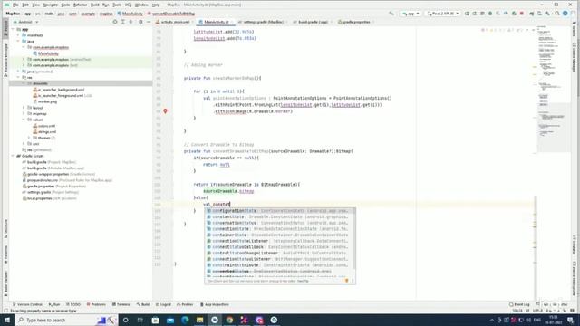580x326 pixels.
Task: Collapse the res folder node
Action: pyautogui.click(x=18, y=78)
